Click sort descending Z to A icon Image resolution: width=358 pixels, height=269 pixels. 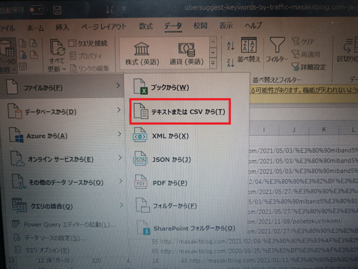coord(231,63)
